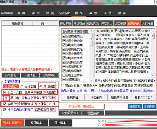Screen dimensions: 157x129
Task: Open the 绑定卖出 sub-tab
Action: click(106, 23)
